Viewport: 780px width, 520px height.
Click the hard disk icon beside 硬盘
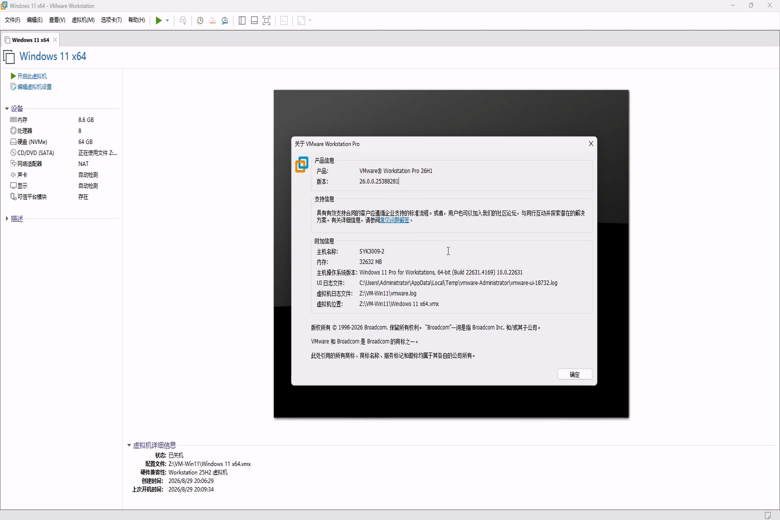[x=13, y=142]
